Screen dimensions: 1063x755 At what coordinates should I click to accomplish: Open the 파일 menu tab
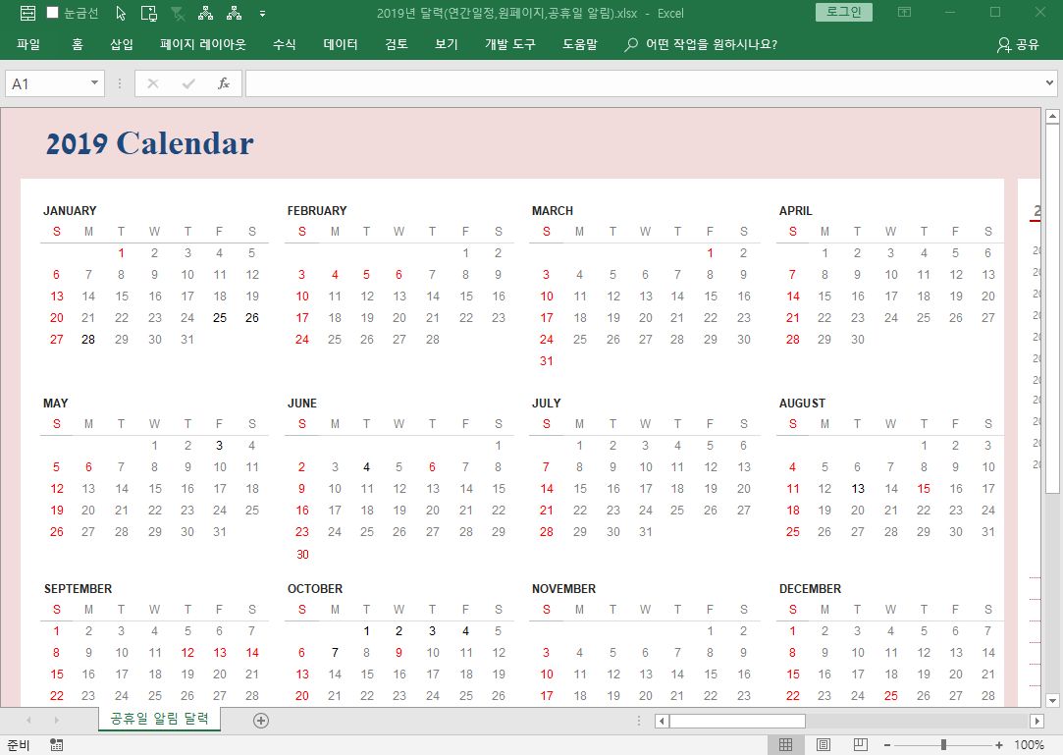tap(28, 44)
